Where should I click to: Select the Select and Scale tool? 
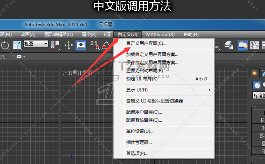pyautogui.click(x=17, y=45)
